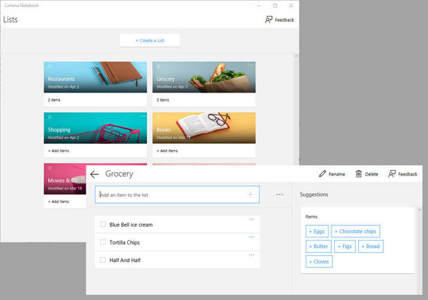Add suggested item Chocolate chips
The width and height of the screenshot is (428, 300).
[356, 232]
